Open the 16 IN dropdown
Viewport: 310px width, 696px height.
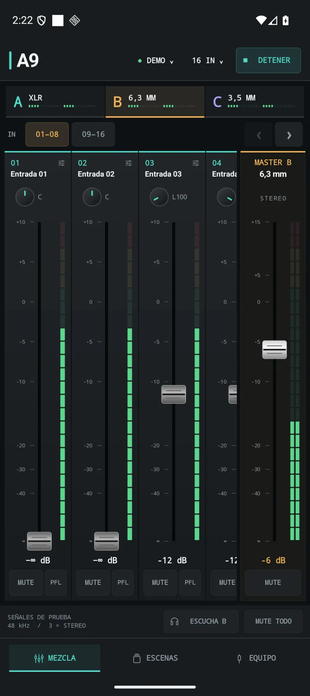[x=208, y=61]
